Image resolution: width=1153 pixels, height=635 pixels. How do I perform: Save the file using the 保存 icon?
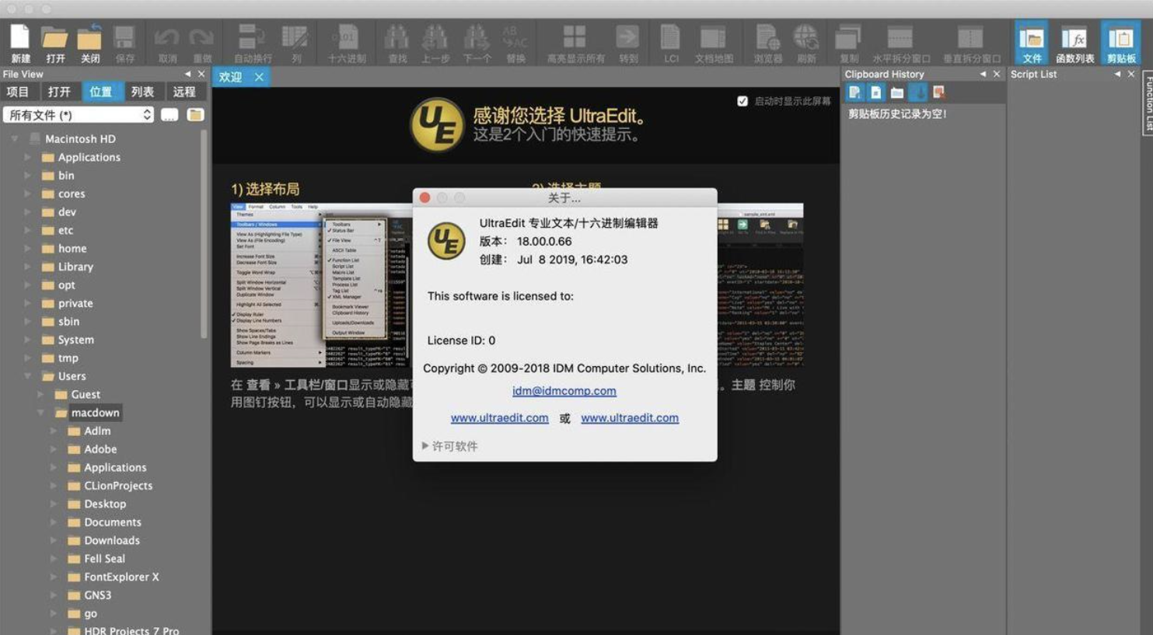(x=124, y=37)
